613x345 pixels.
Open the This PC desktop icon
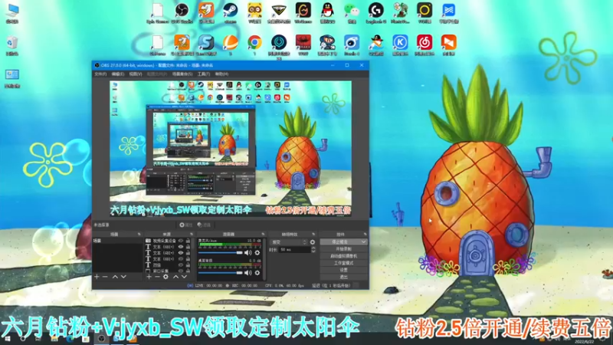point(12,13)
